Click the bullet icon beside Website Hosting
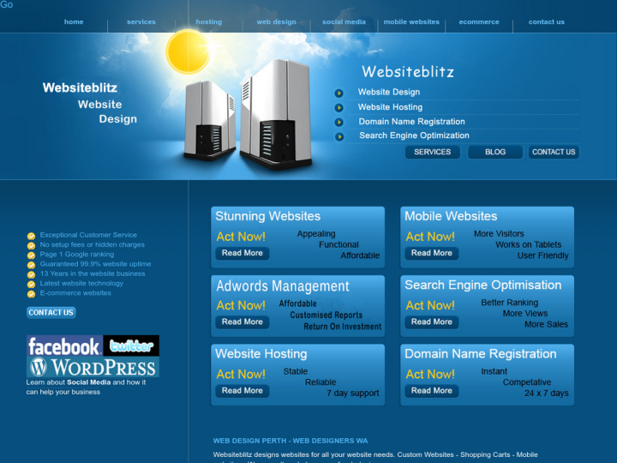Viewport: 617px width, 463px height. [339, 107]
